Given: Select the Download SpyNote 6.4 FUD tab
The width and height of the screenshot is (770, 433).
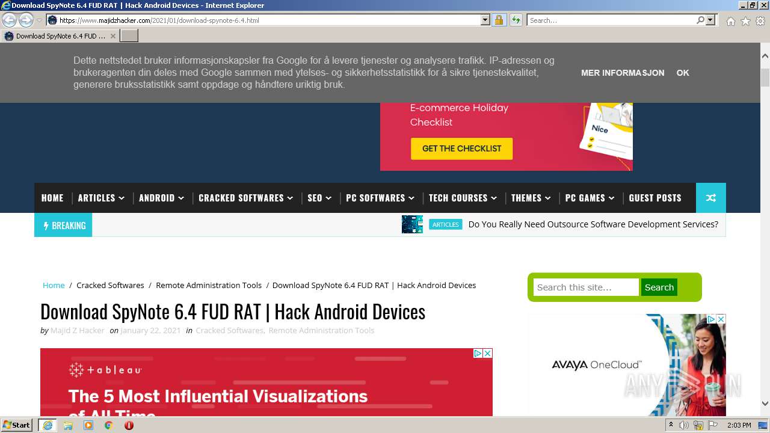Looking at the screenshot, I should [60, 36].
